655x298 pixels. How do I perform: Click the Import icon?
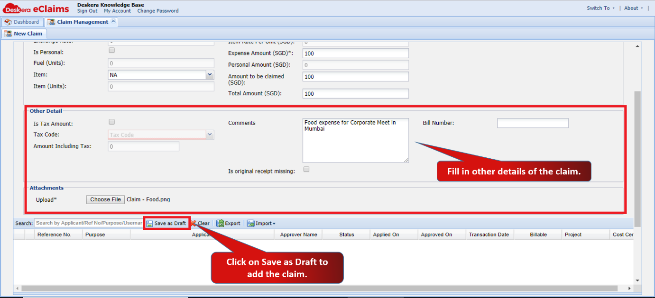(x=250, y=223)
